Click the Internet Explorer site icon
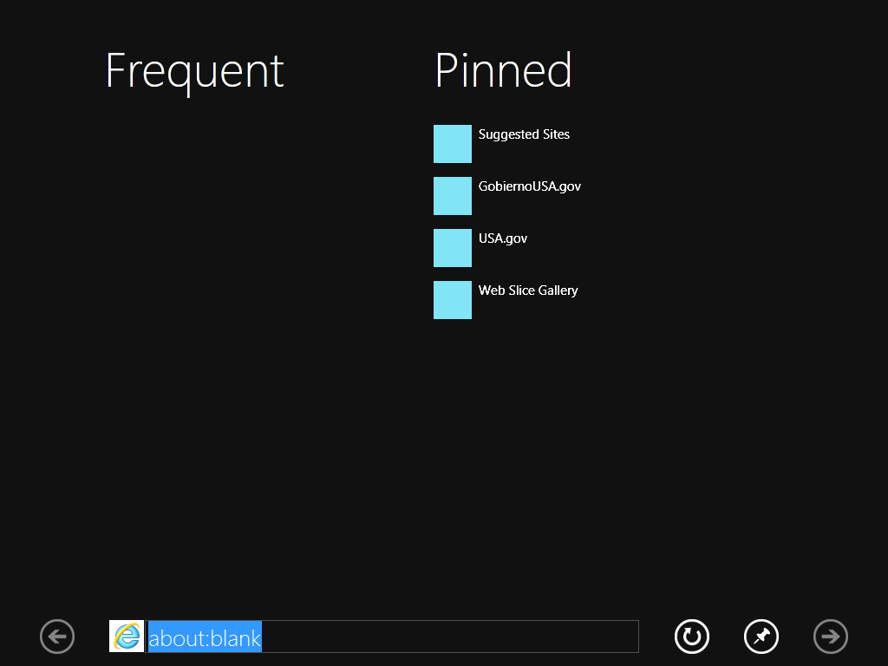The width and height of the screenshot is (888, 666). pos(127,637)
